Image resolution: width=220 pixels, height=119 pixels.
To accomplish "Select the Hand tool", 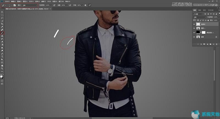I will click(2, 65).
